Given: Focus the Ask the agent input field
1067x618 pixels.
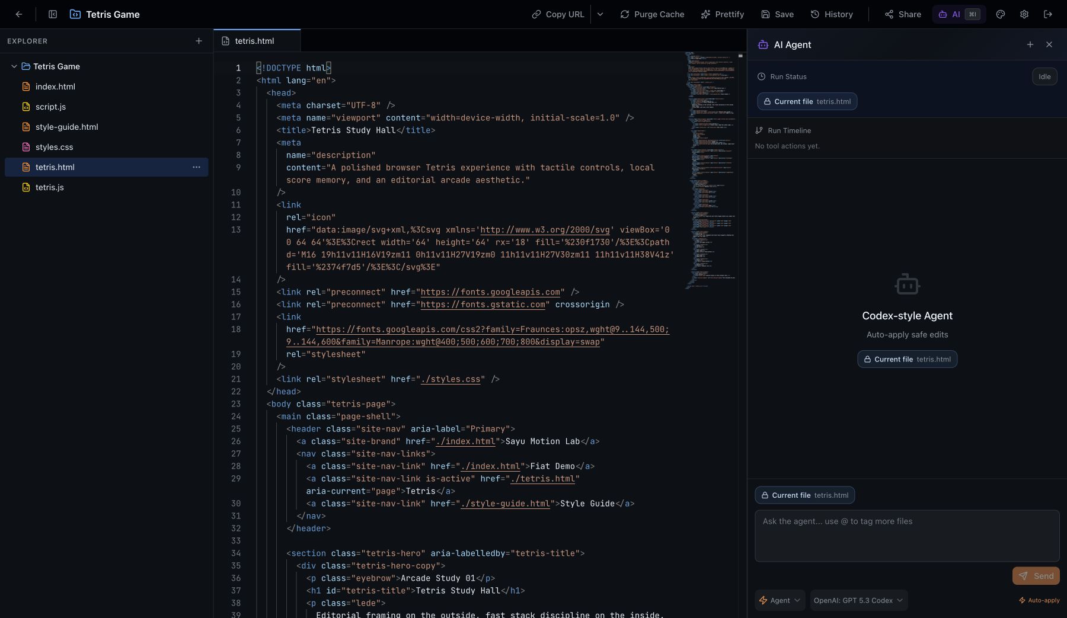Looking at the screenshot, I should point(907,536).
